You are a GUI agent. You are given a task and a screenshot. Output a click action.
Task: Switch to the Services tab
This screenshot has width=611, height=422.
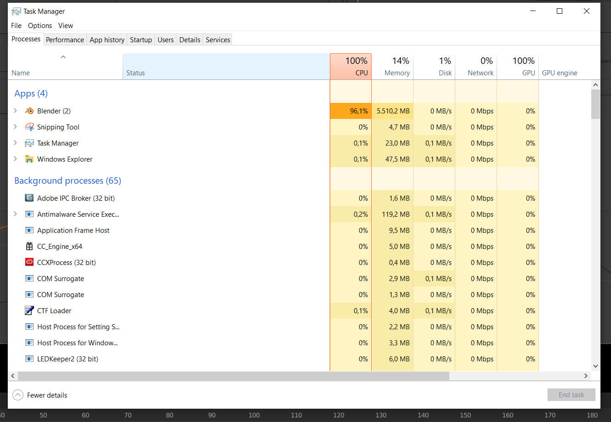[218, 40]
